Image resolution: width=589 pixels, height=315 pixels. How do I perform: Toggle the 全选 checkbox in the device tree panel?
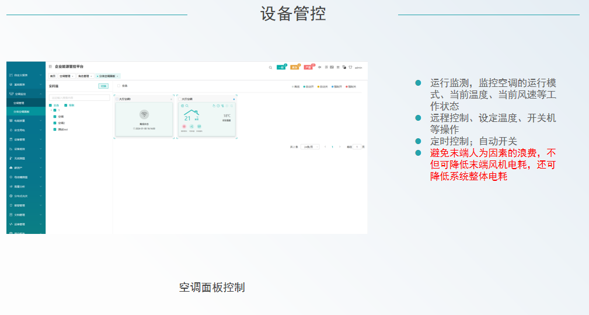(x=50, y=106)
